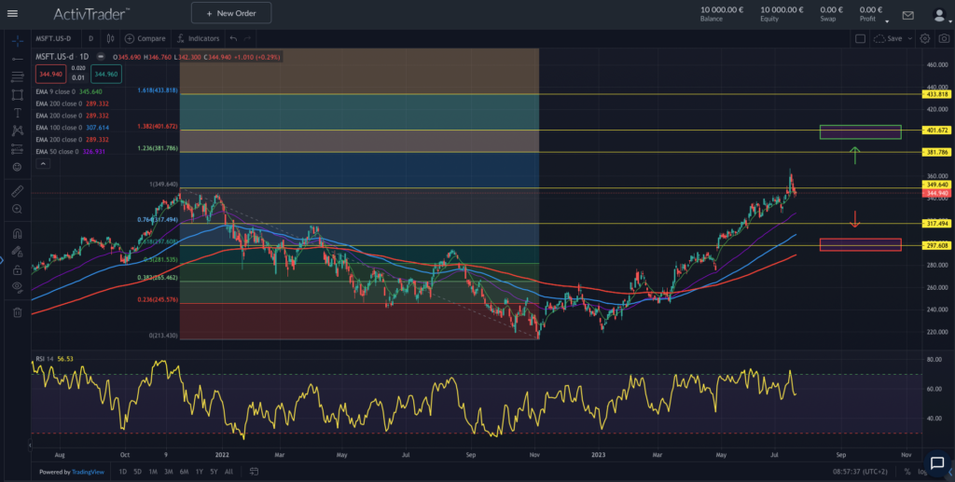Viewport: 955px width, 482px height.
Task: Select the 5Y time range
Action: 214,472
